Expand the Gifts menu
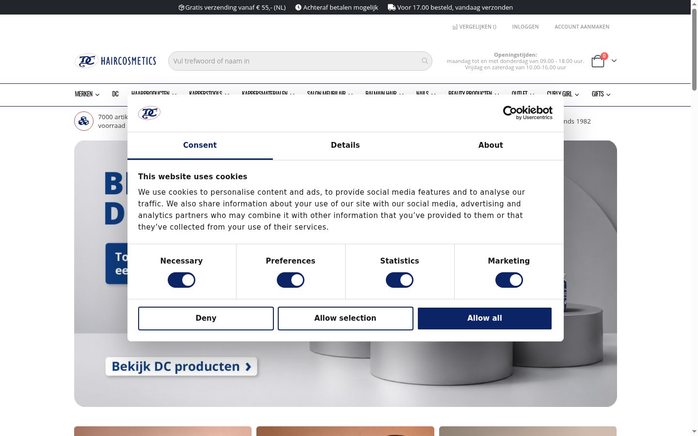This screenshot has width=698, height=436. click(601, 94)
